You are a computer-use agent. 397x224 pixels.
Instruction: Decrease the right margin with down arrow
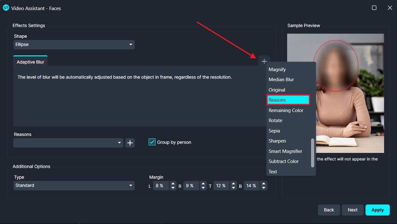203,188
